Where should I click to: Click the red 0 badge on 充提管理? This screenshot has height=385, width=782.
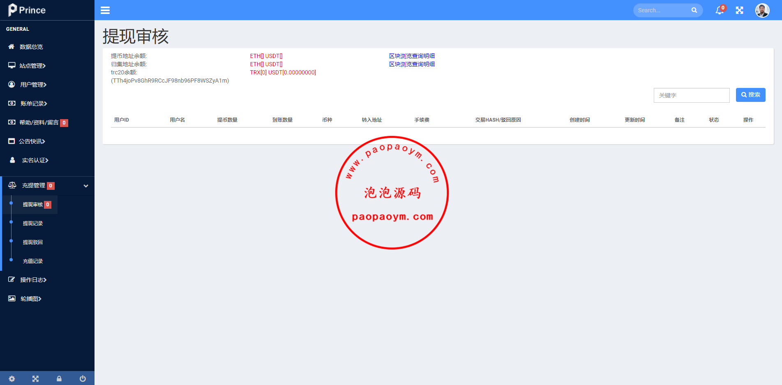click(51, 186)
